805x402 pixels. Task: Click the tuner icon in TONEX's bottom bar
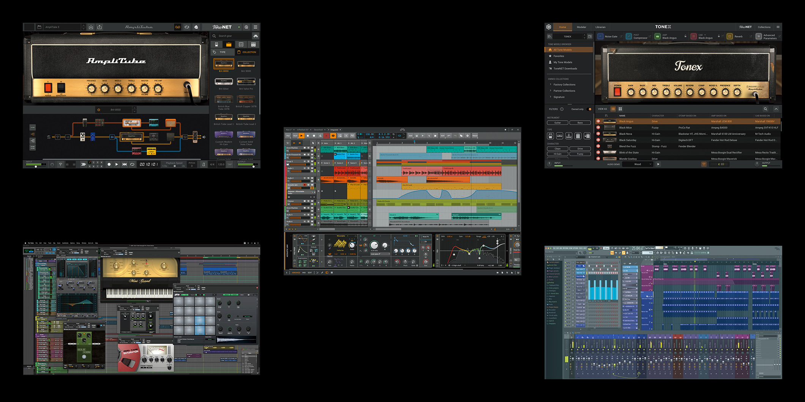click(x=704, y=164)
